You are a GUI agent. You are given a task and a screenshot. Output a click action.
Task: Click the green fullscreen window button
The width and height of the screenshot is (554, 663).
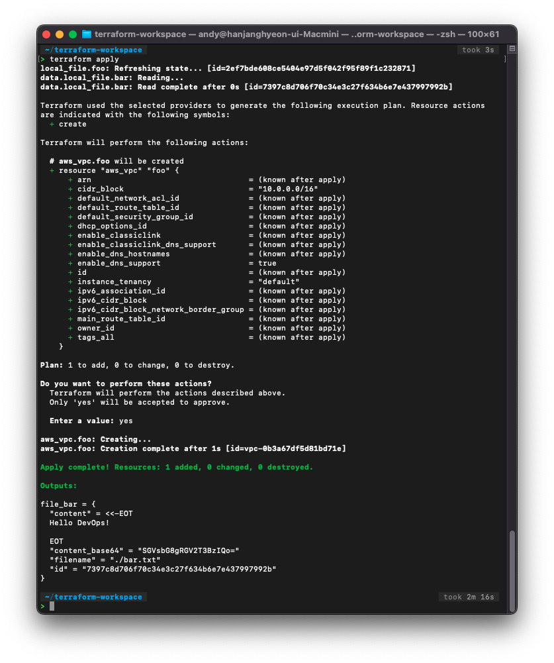tap(73, 34)
